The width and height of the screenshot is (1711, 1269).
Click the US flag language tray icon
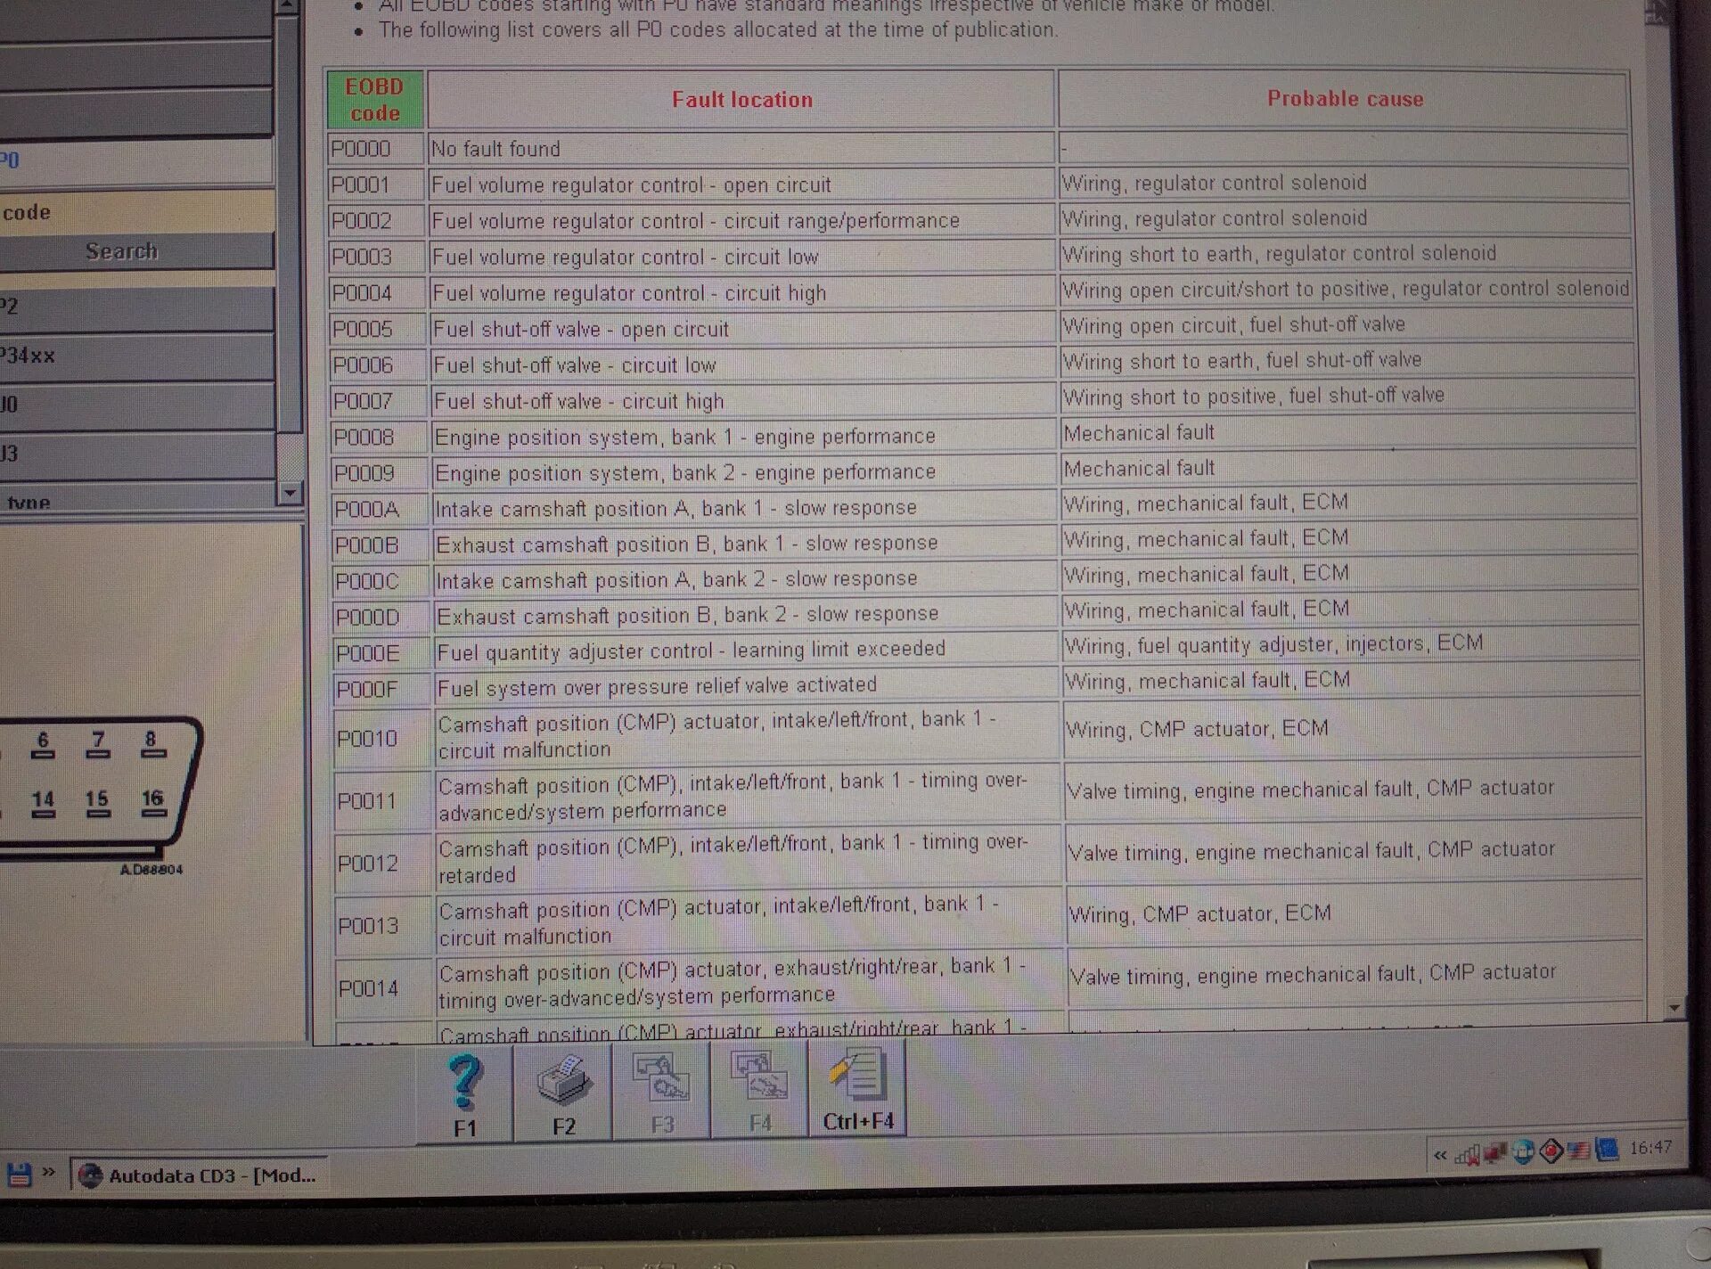[1578, 1151]
